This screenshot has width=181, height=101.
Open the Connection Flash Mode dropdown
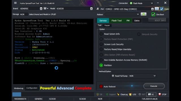(x=152, y=3)
